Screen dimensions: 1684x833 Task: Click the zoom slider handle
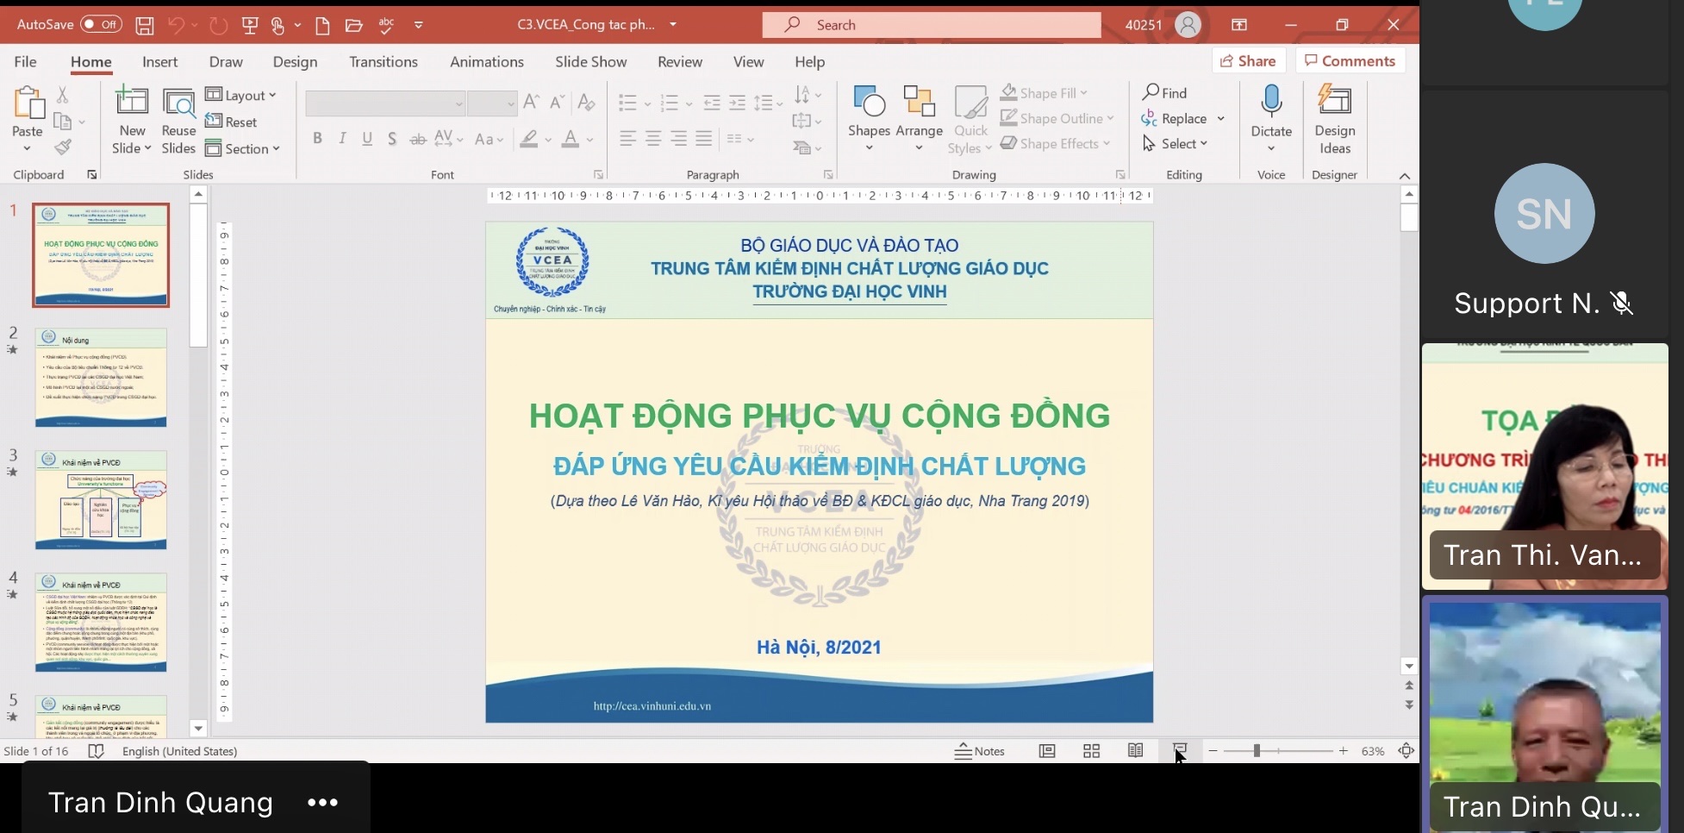pos(1257,751)
